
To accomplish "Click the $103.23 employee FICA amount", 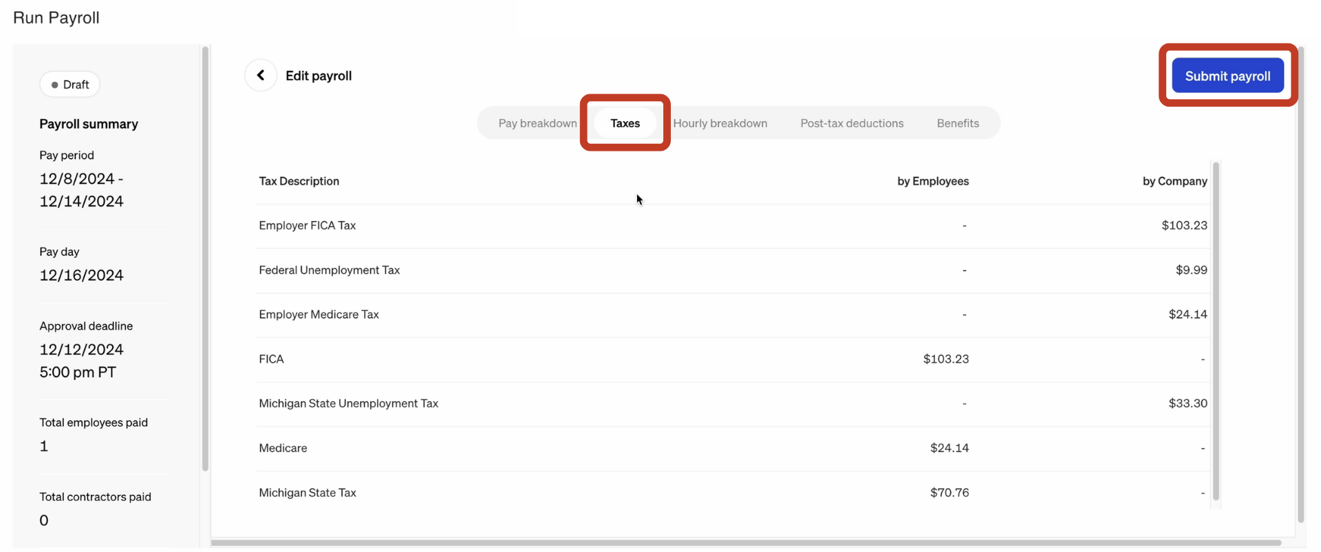I will point(946,359).
